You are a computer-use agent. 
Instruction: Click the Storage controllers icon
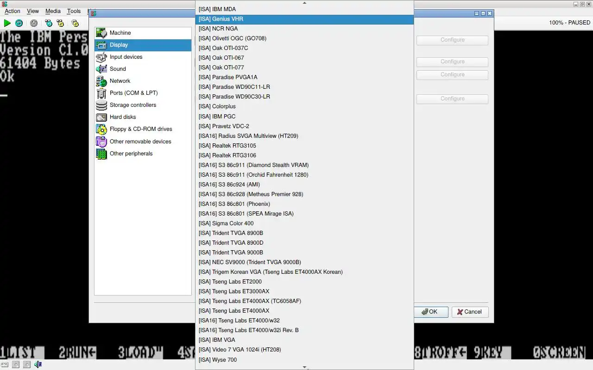point(101,105)
